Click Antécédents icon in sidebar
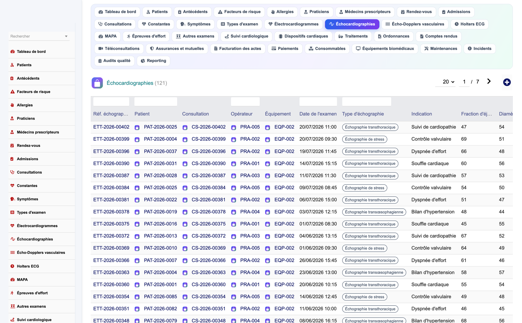 coord(12,78)
